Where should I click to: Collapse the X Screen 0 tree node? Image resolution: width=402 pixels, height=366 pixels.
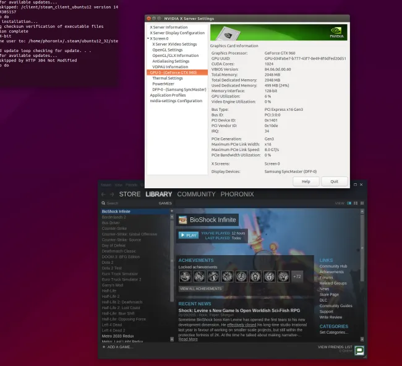pyautogui.click(x=148, y=38)
